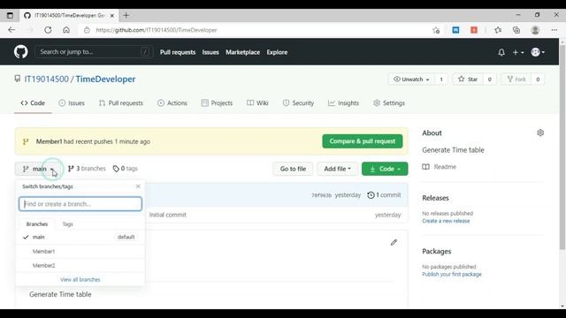
Task: Open the browser collections icon
Action: point(516,30)
